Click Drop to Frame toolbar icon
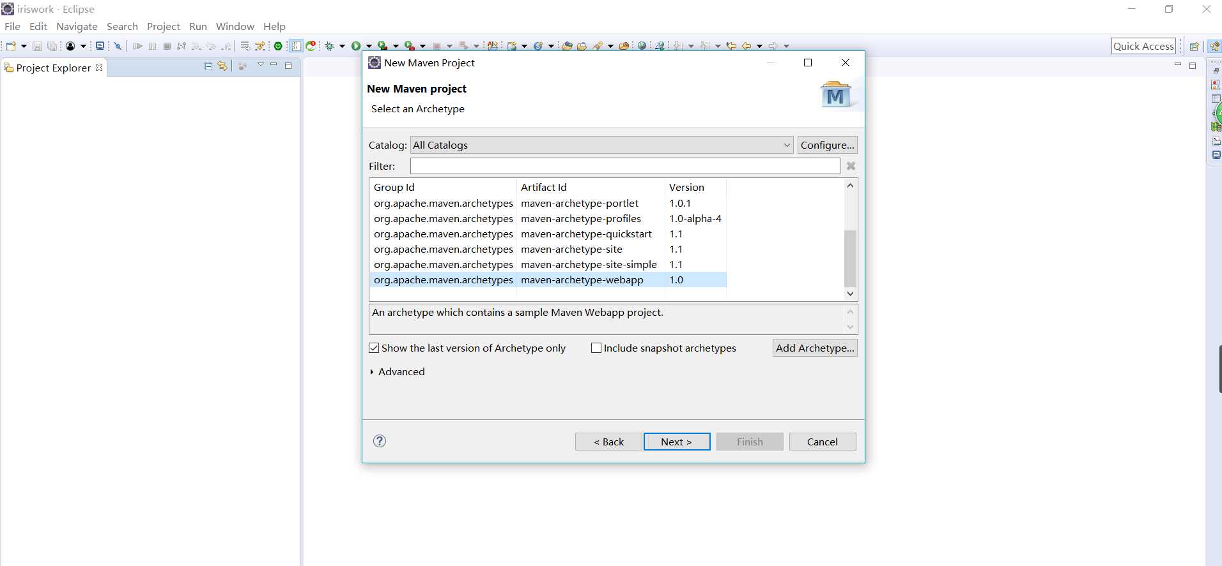Image resolution: width=1222 pixels, height=566 pixels. [245, 46]
